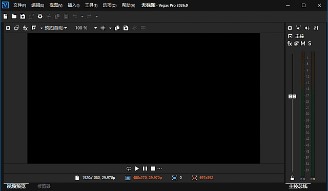Click the Render As export icon
Image resolution: width=328 pixels, height=191 pixels.
[31, 16]
